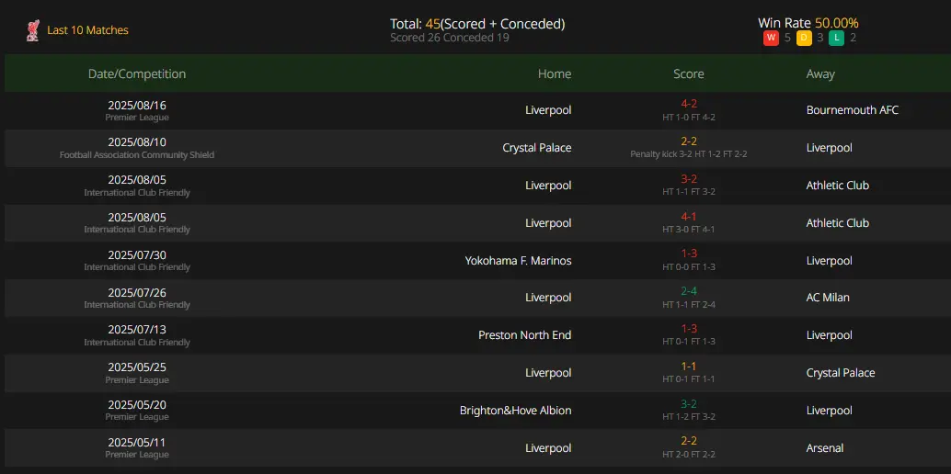Viewport: 951px width, 474px height.
Task: Click the Liverpool club crest icon
Action: [33, 30]
